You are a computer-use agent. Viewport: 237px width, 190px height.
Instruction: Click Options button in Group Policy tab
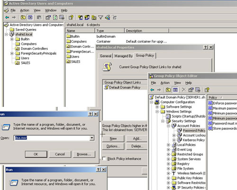113,146
